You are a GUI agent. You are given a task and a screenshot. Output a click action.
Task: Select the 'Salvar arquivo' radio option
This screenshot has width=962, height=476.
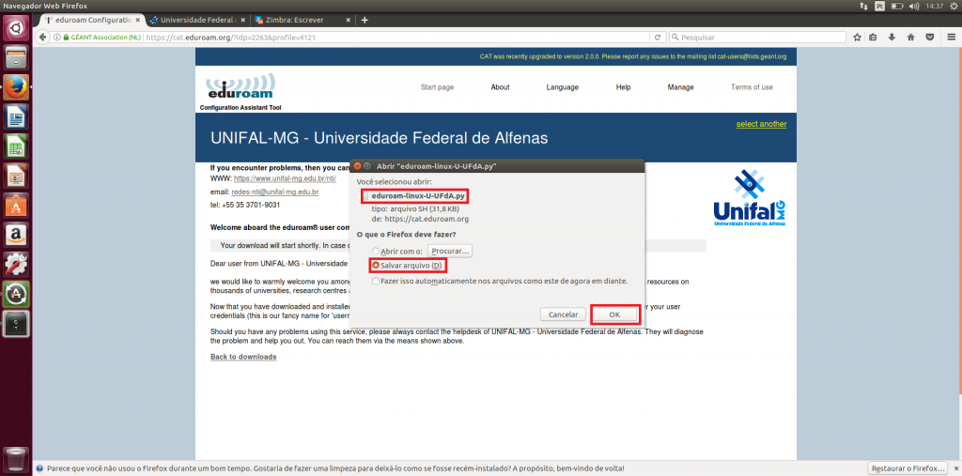click(376, 266)
